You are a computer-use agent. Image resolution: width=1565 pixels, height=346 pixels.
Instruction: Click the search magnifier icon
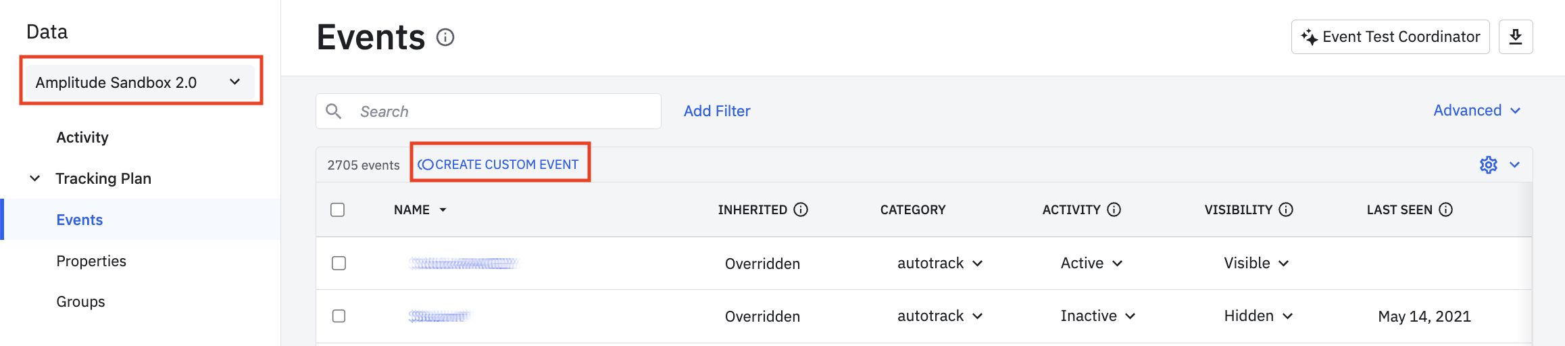click(334, 111)
